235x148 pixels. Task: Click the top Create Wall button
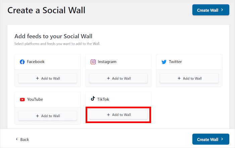pos(211,10)
